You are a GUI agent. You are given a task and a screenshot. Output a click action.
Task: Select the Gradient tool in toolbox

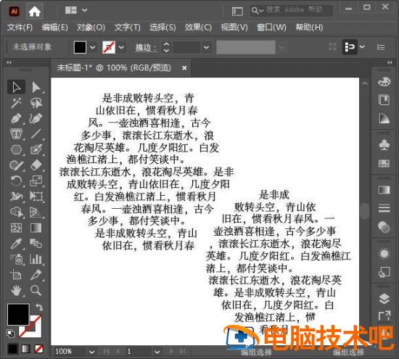point(36,228)
